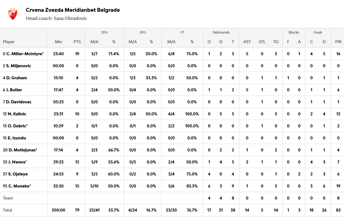Click the Player column header
This screenshot has height=217, width=344.
[9, 42]
